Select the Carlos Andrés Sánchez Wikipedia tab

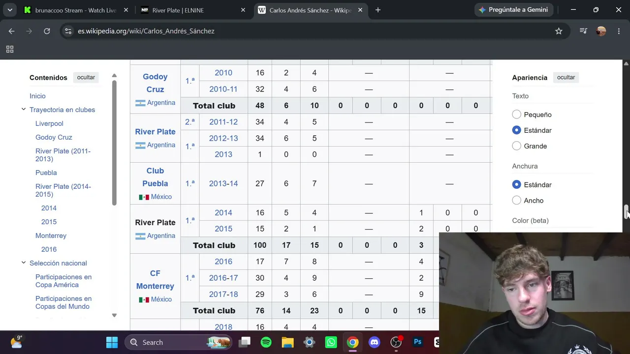pos(310,10)
